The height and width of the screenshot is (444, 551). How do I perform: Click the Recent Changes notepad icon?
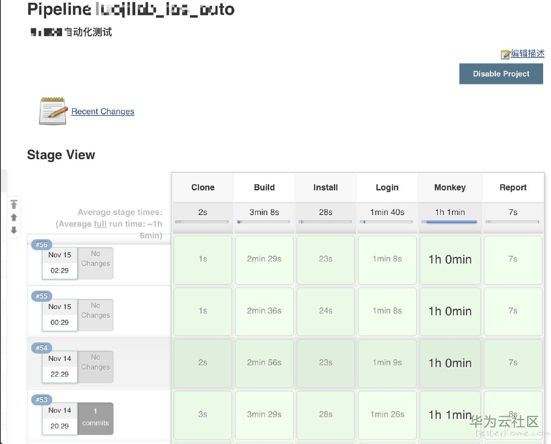click(53, 111)
